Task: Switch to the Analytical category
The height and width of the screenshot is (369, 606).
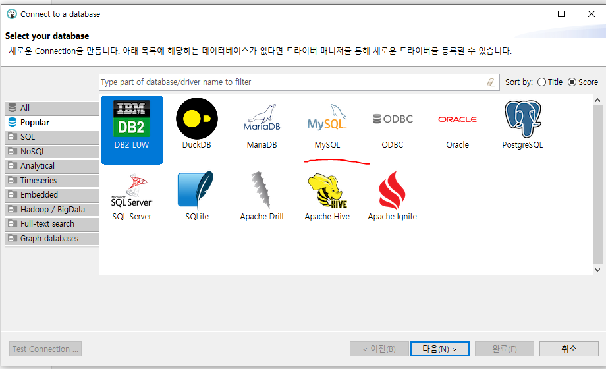Action: click(x=52, y=166)
